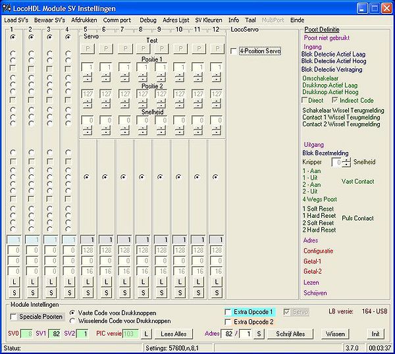Open the SV Kleuren menu

(209, 20)
